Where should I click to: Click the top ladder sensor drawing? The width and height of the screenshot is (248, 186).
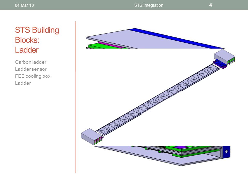[155, 38]
